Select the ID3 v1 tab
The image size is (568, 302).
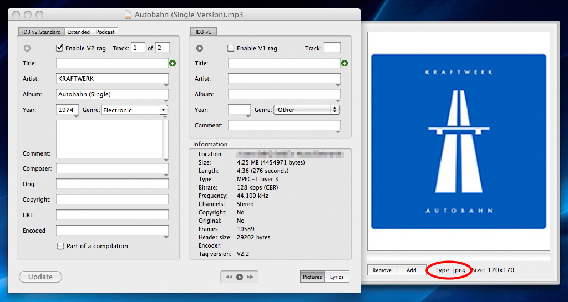tap(203, 32)
